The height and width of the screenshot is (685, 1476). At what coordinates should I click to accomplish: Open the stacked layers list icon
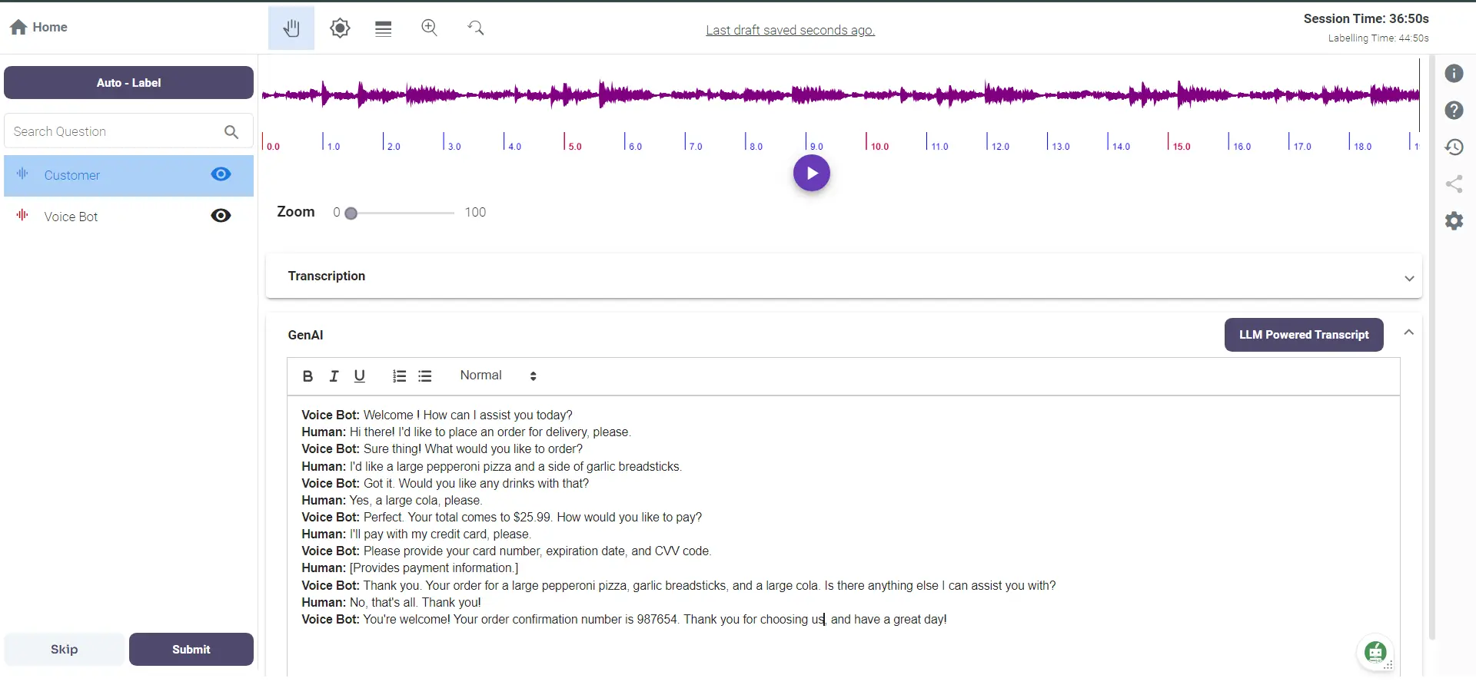(384, 28)
